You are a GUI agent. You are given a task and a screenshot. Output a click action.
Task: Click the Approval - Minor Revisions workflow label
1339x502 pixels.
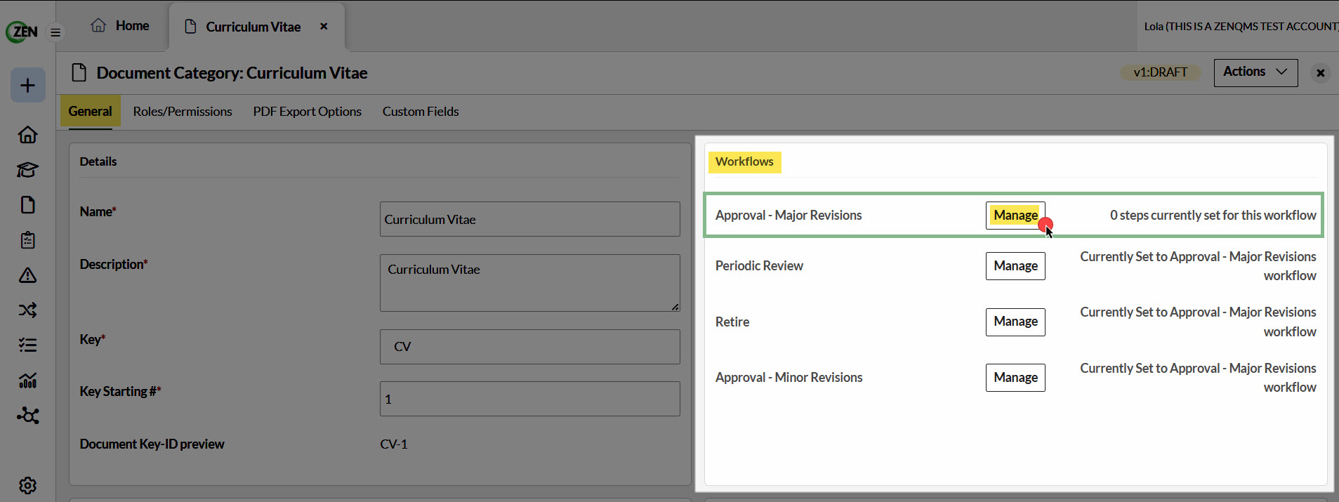point(789,377)
